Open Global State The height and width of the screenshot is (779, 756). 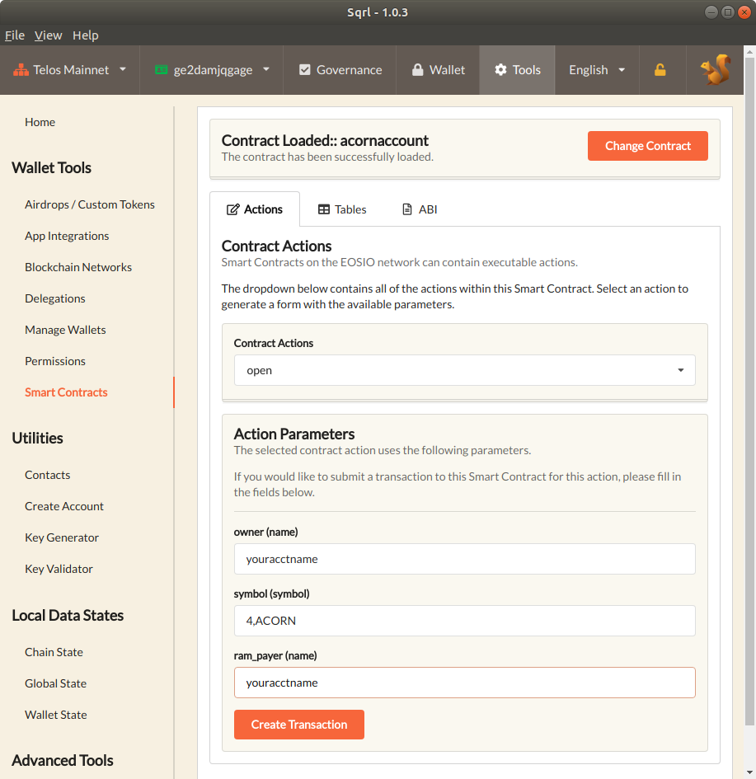tap(55, 683)
